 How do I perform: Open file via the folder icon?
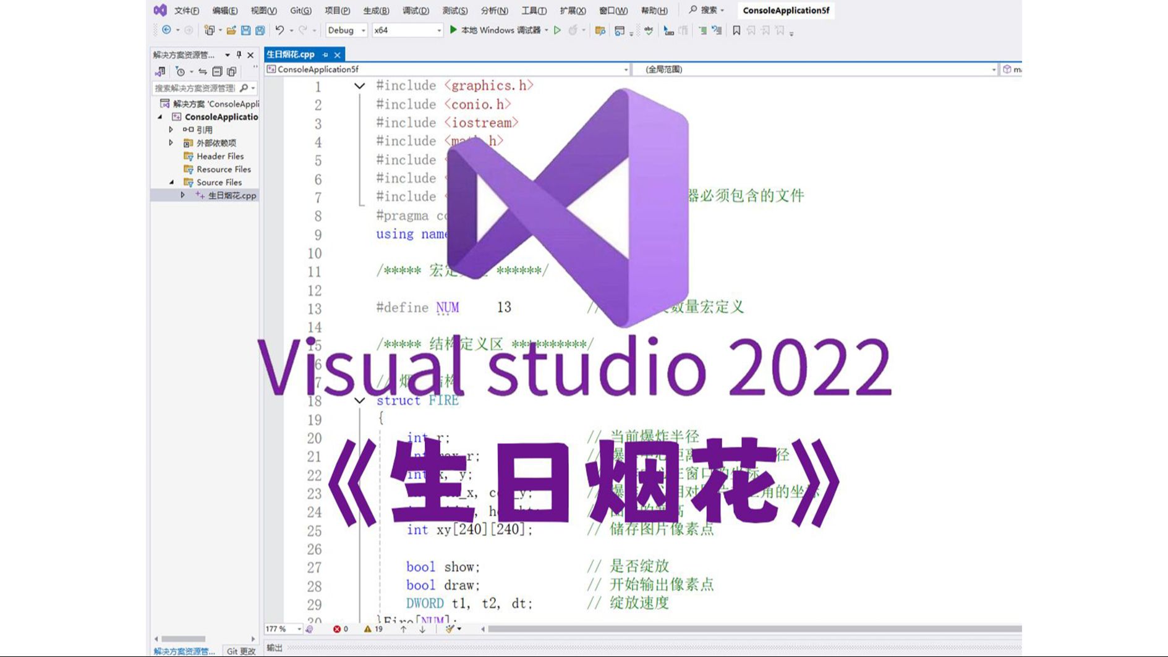pos(231,30)
